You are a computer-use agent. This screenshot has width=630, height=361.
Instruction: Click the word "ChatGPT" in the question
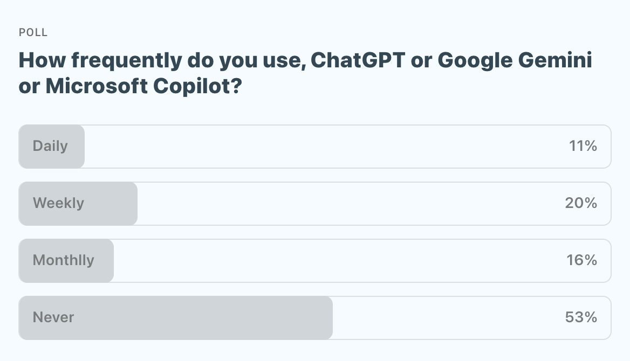point(356,60)
